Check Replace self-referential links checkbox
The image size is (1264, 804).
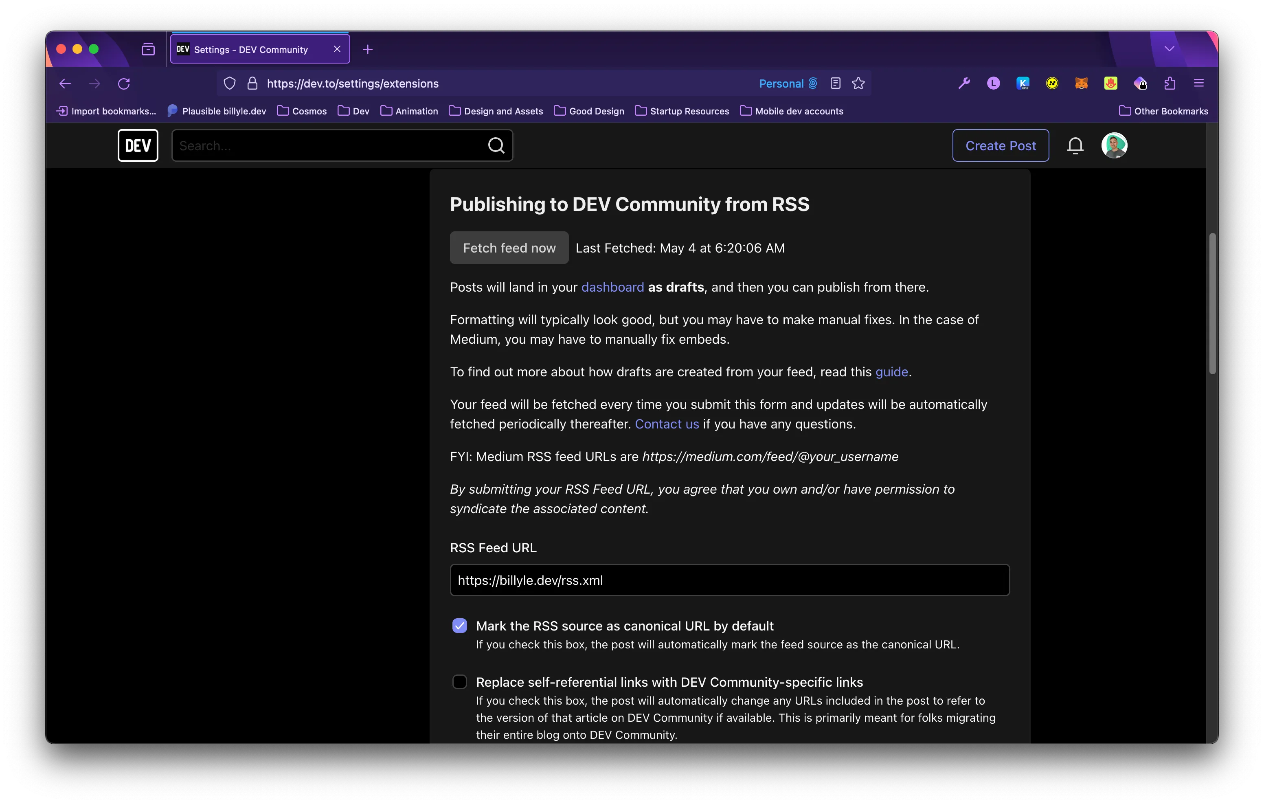(x=459, y=682)
